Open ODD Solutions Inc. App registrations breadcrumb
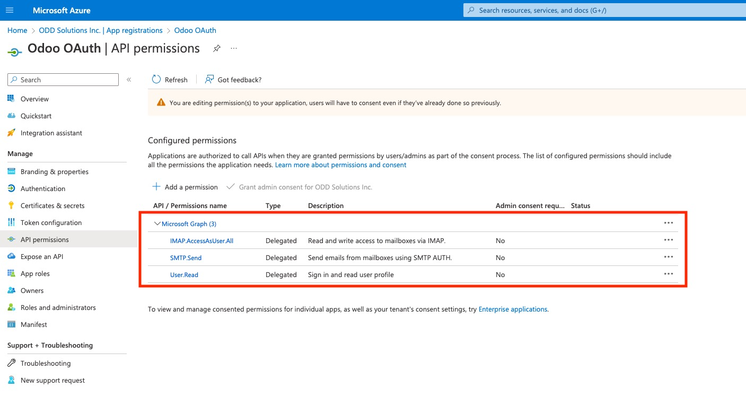The height and width of the screenshot is (405, 746). tap(101, 30)
